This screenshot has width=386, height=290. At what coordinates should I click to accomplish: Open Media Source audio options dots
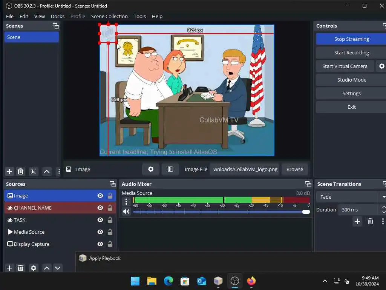point(126,202)
